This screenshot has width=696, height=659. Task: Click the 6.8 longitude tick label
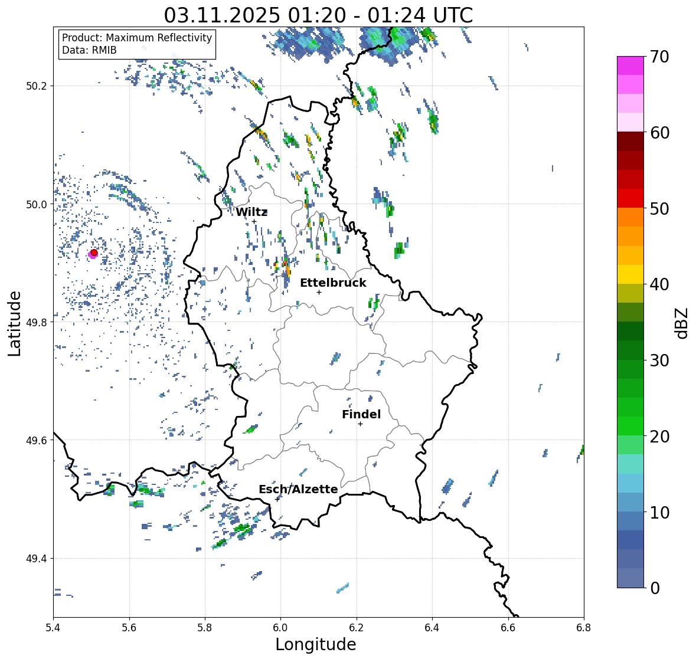584,628
